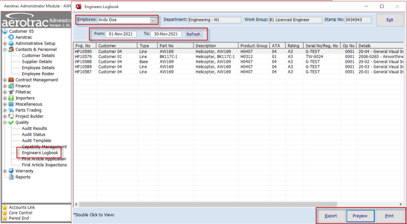Open Customer Details in the tree
The width and height of the screenshot is (407, 224).
(x=38, y=56)
